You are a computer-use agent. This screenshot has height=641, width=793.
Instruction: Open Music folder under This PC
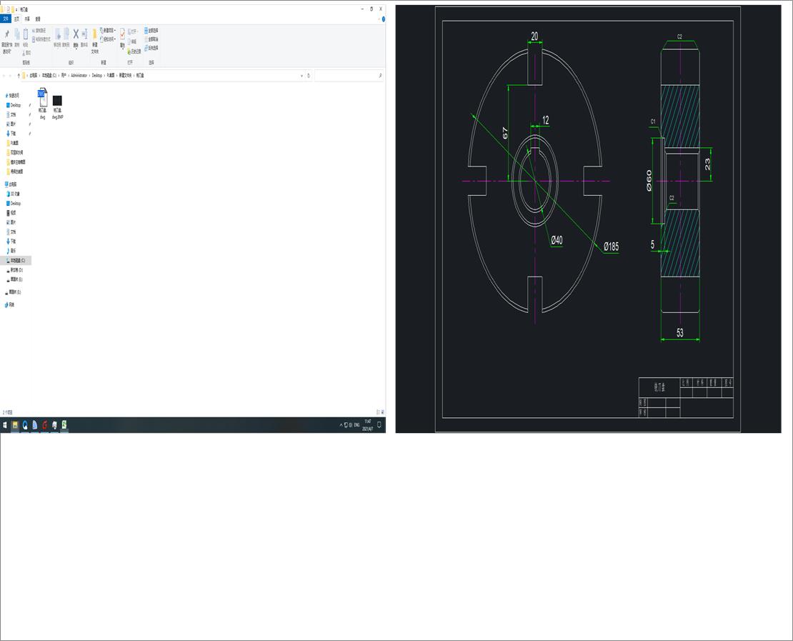pos(11,251)
